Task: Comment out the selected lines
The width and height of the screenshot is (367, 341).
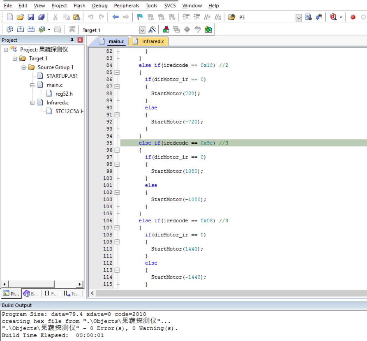Action: pyautogui.click(x=207, y=17)
